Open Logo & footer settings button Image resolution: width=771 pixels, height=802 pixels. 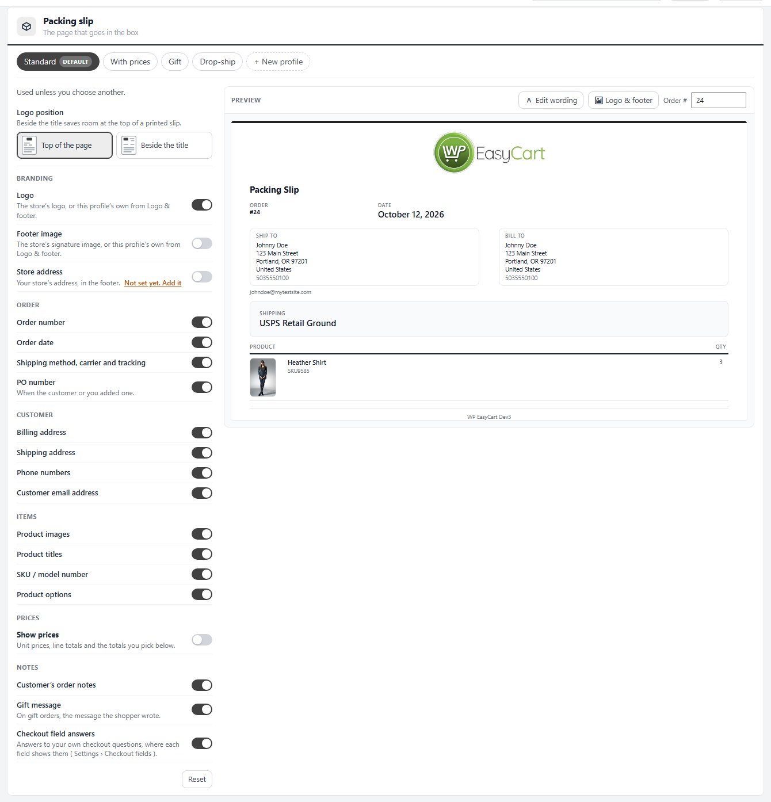click(623, 100)
